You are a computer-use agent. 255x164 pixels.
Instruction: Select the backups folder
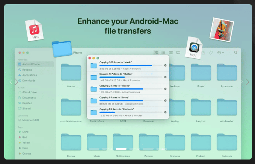[x=177, y=72]
